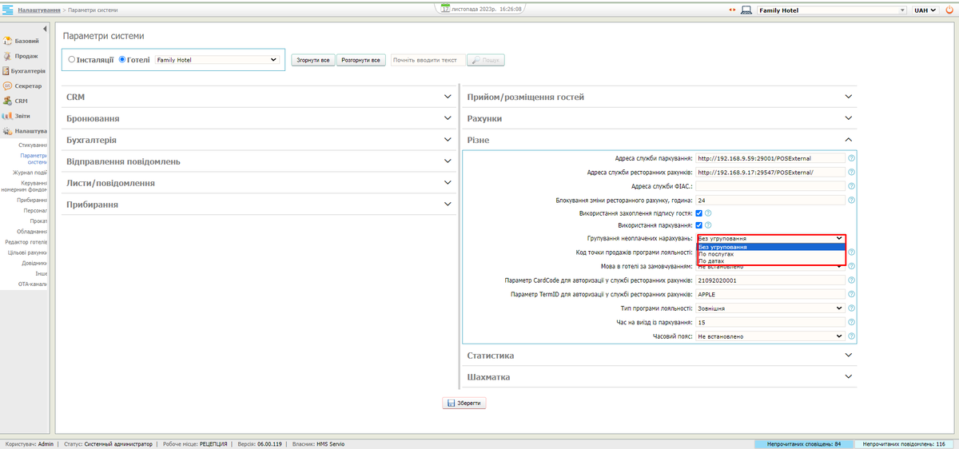959x449 pixels.
Task: Select the Інсталяції radio button
Action: pos(73,59)
